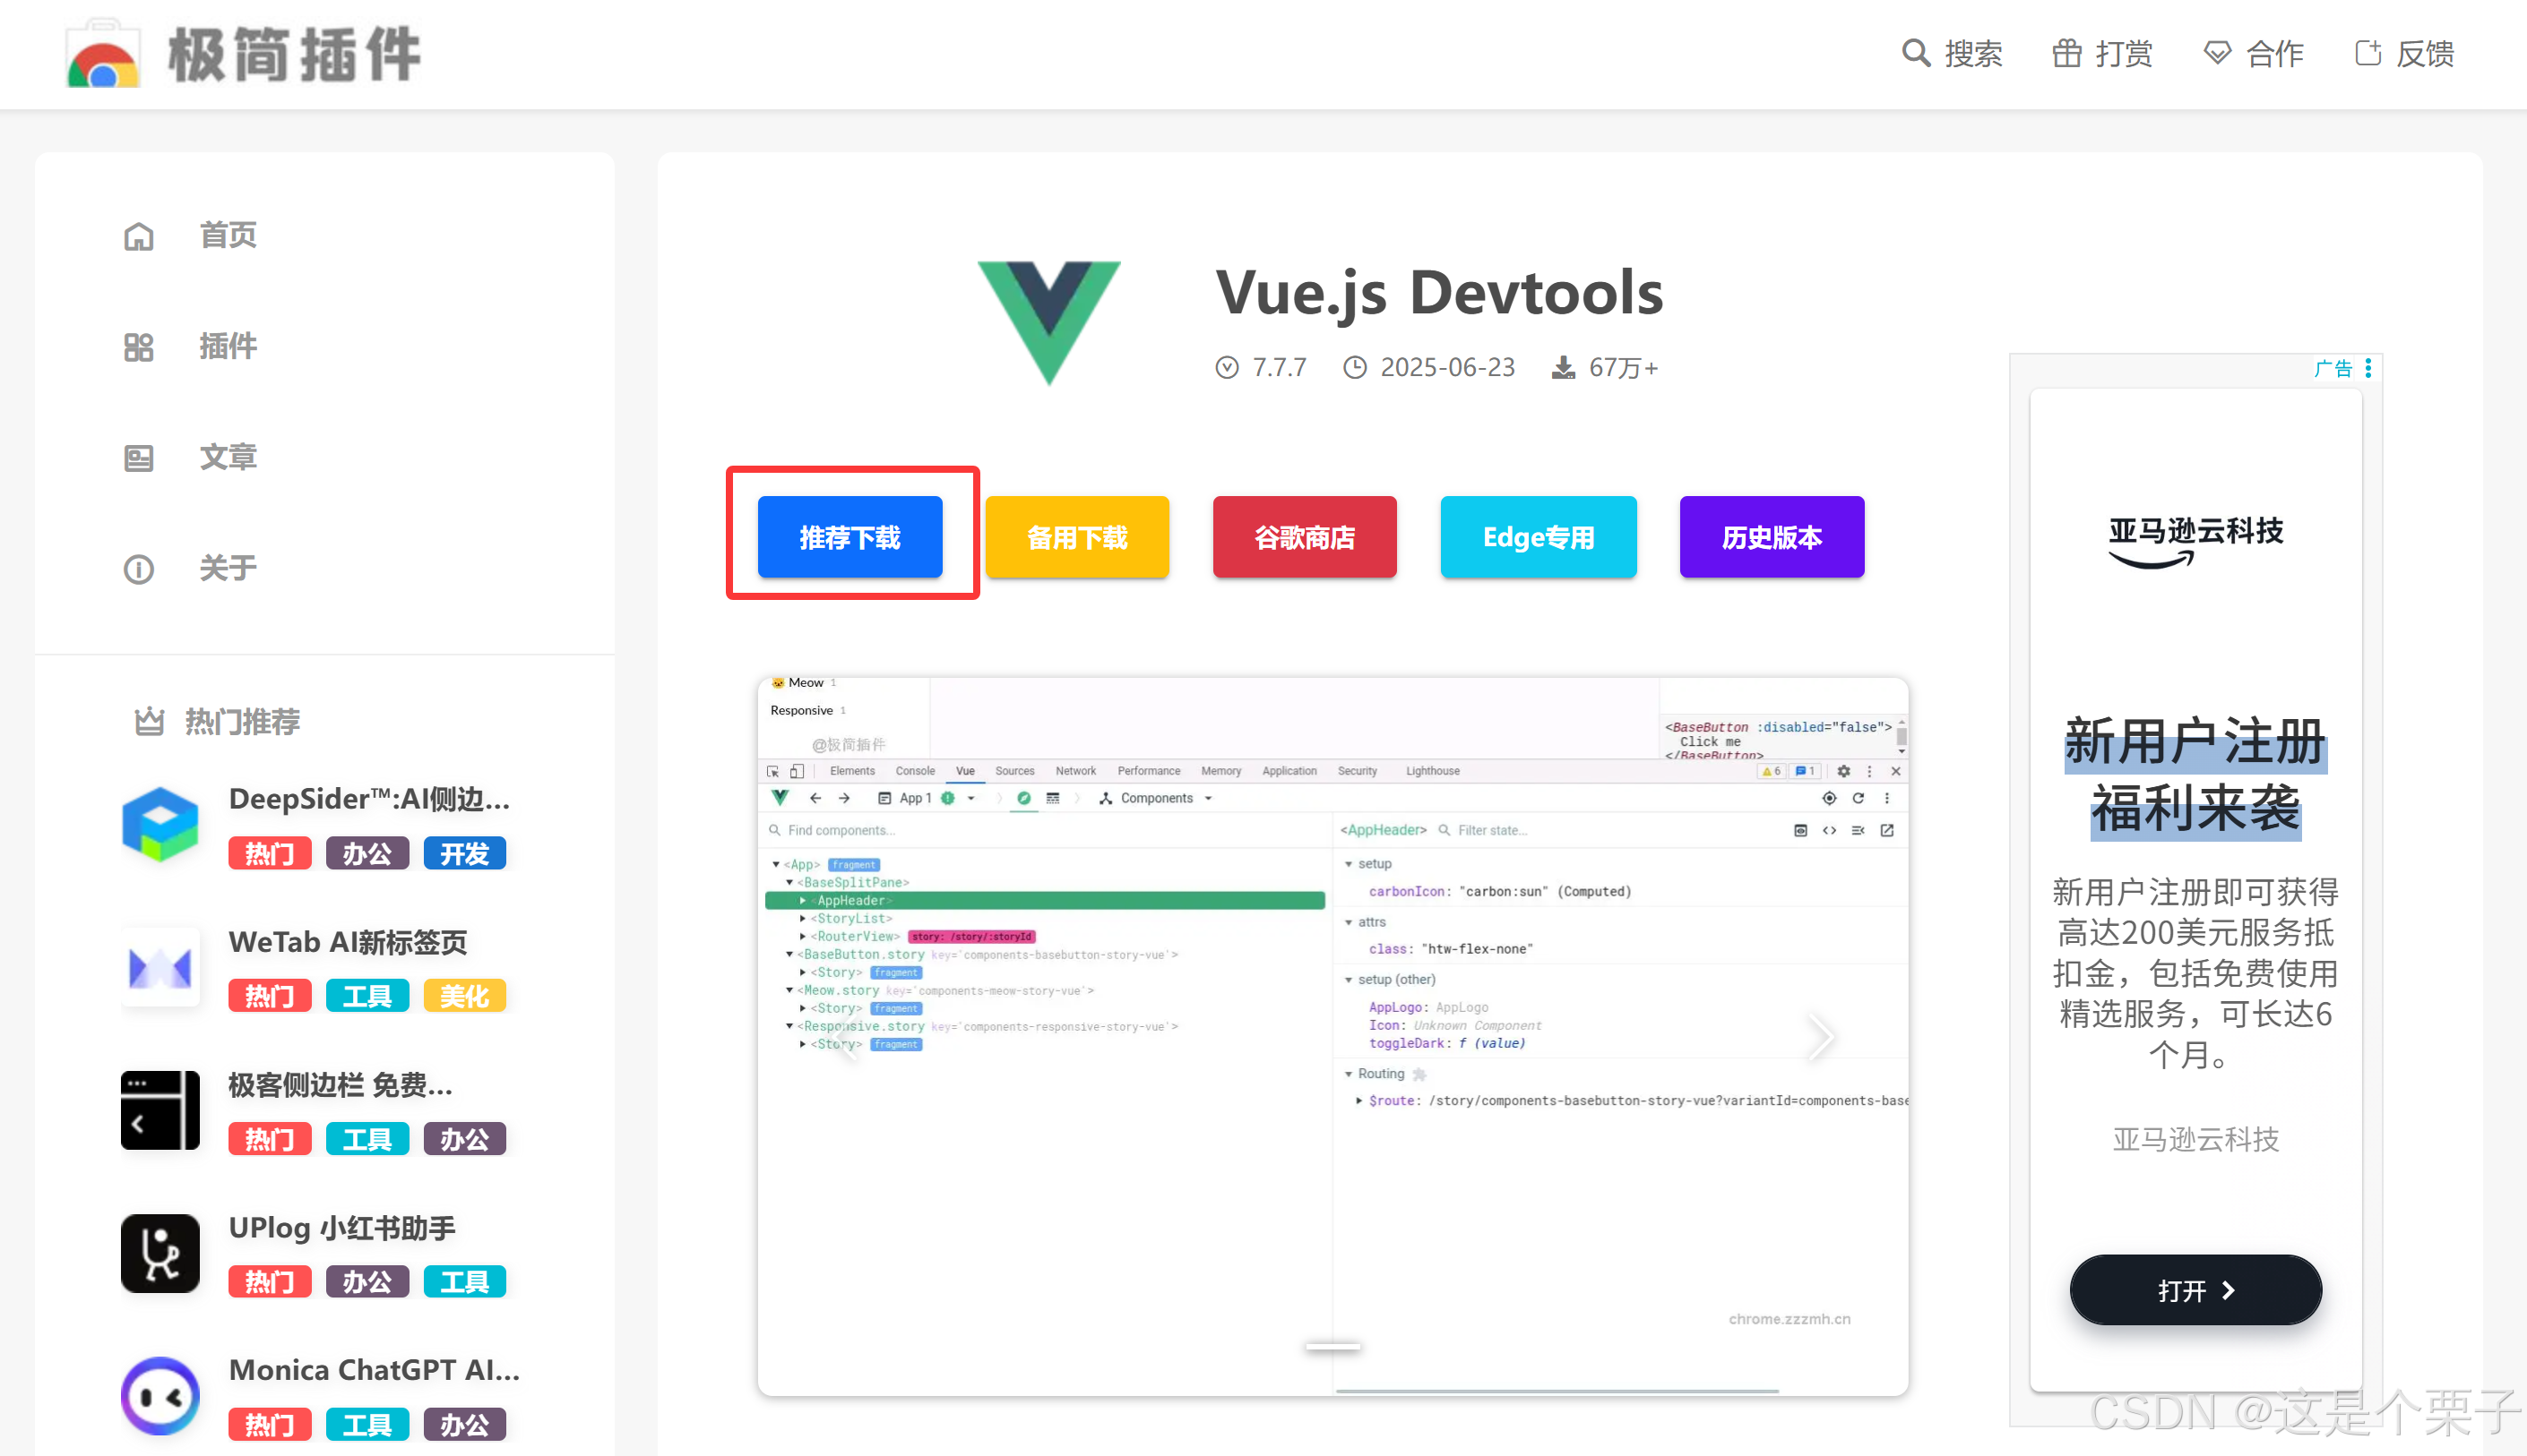Open Monica ChatGPT AI plugin icon
Image resolution: width=2527 pixels, height=1456 pixels.
click(x=160, y=1395)
